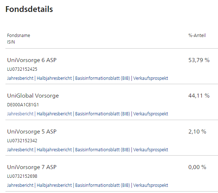218x193 pixels.
Task: Open Halbjahresbericht for UniVorsorge 6 ASP
Action: (x=54, y=78)
